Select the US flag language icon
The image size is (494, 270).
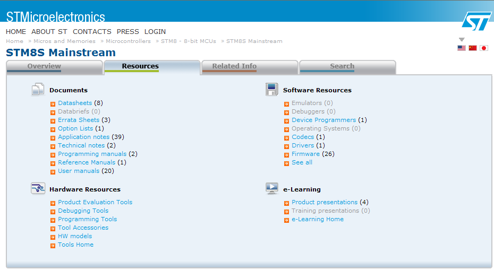click(462, 48)
